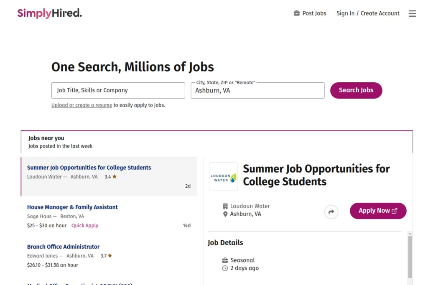Click the share arrow icon on job details
Image resolution: width=428 pixels, height=285 pixels.
pos(331,212)
